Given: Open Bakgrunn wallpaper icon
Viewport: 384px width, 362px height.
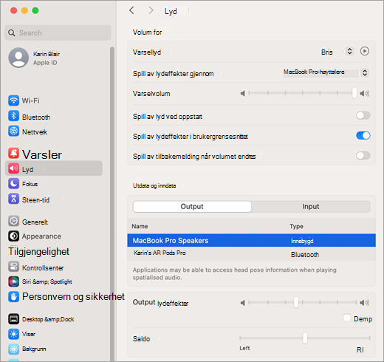Looking at the screenshot, I should [13, 349].
